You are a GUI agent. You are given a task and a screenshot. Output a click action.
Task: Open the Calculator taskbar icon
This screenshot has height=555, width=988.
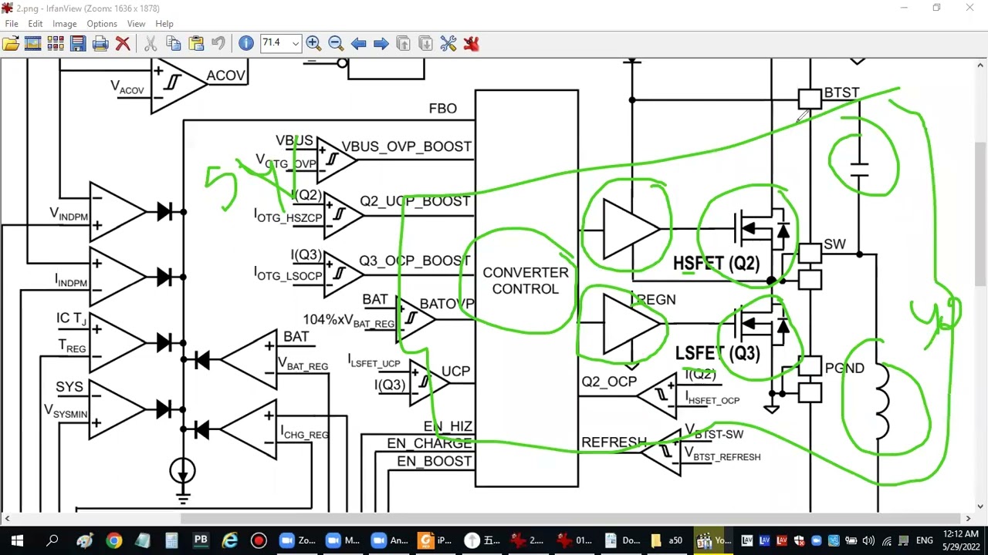171,540
